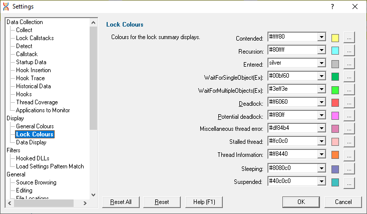This screenshot has width=367, height=214.
Task: Open Thread Coverage settings
Action: pos(37,102)
